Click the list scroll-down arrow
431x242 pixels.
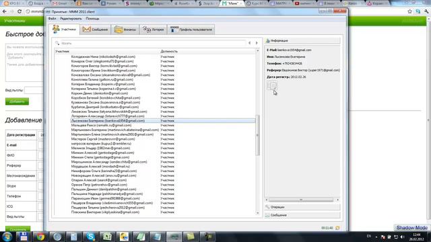pos(257,213)
